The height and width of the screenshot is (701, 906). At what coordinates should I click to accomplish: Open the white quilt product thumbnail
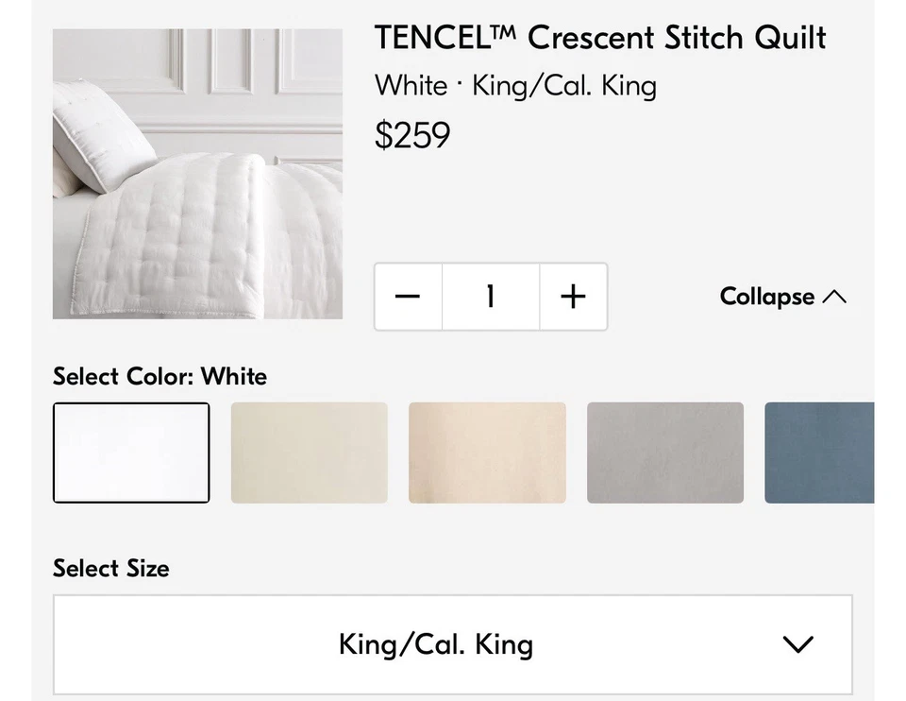tap(197, 174)
